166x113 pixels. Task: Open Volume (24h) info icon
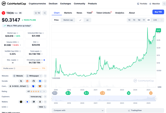pyautogui.click(x=18, y=42)
